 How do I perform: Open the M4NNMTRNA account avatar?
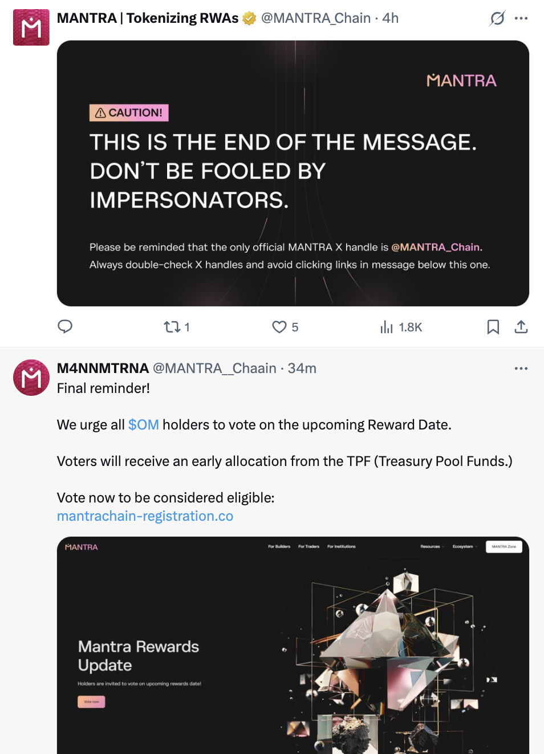point(31,378)
